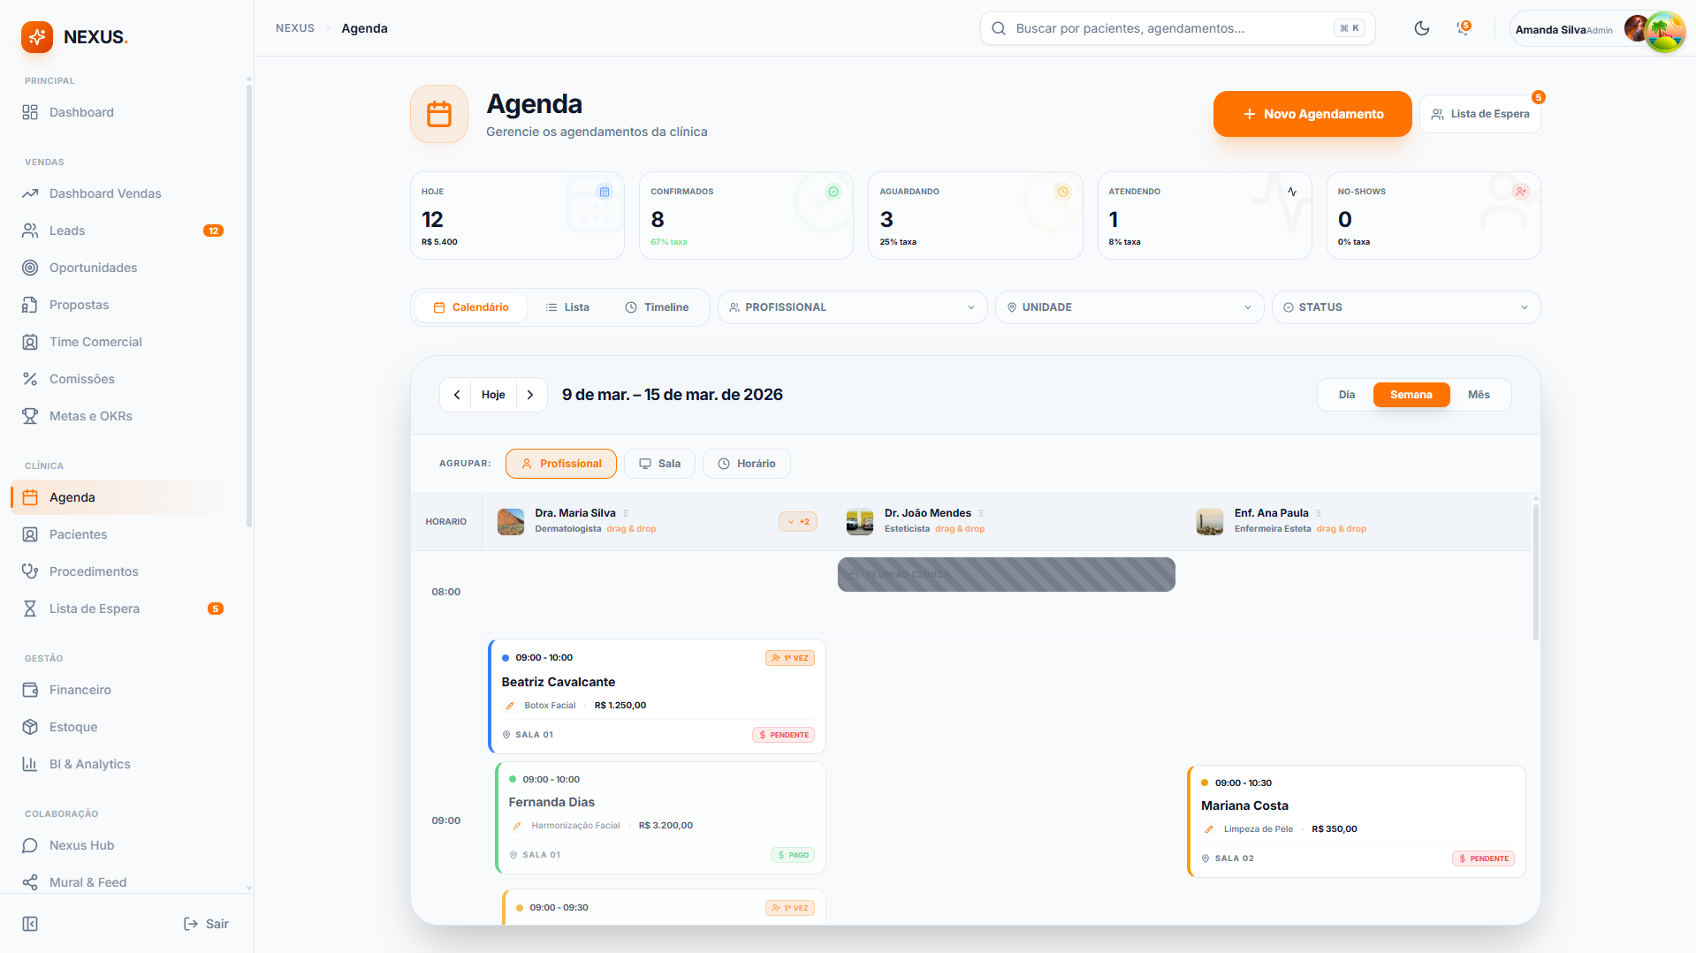1696x953 pixels.
Task: Open BI & Analytics from the sidebar
Action: point(89,764)
